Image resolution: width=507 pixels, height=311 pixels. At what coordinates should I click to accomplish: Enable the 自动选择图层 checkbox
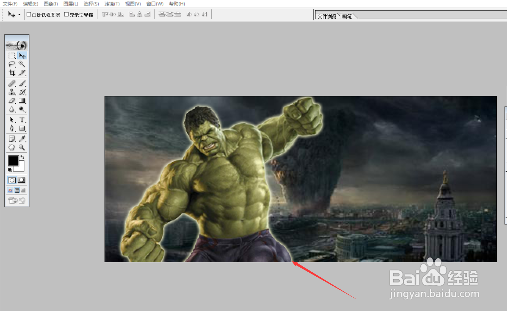(29, 14)
